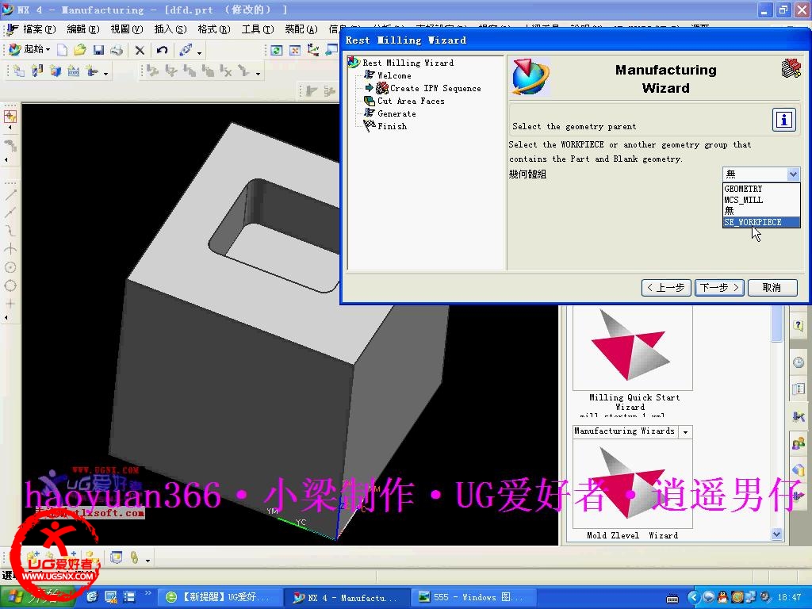
Task: Click the blue information icon button
Action: (783, 121)
